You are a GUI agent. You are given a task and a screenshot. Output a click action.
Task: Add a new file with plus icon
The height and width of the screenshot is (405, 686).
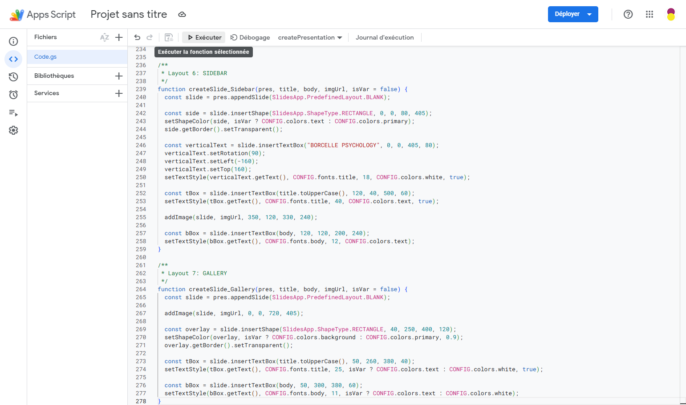(119, 37)
